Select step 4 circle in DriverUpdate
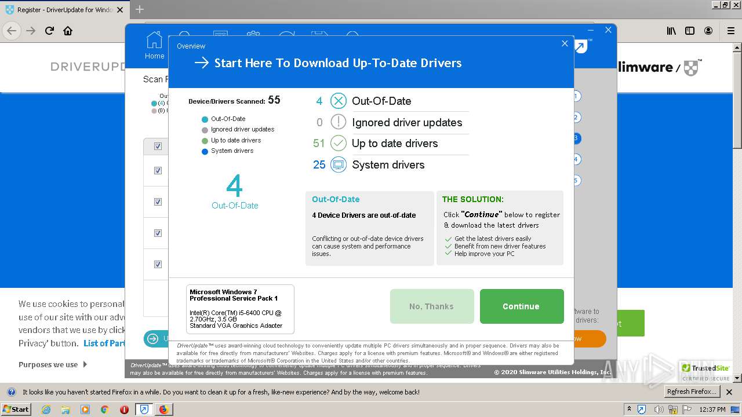This screenshot has width=742, height=417. (576, 159)
